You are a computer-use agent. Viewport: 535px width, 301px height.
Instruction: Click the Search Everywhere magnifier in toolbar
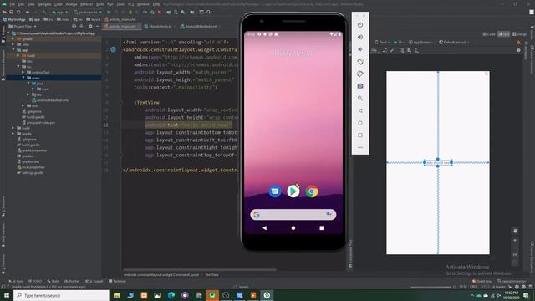[208, 13]
